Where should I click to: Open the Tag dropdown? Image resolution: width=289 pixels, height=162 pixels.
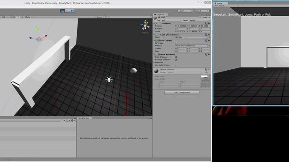tap(172, 20)
